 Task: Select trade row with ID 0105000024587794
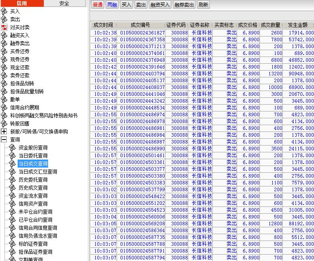[x=202, y=257]
